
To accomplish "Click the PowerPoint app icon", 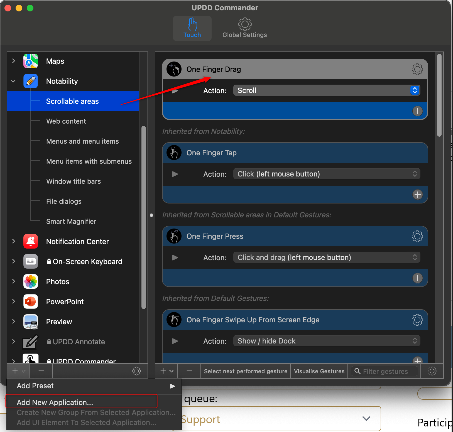I will click(x=31, y=302).
